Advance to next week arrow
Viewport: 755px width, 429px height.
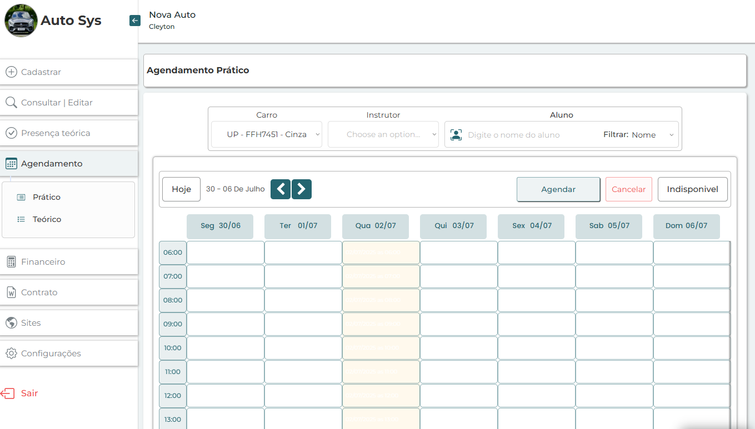tap(302, 189)
